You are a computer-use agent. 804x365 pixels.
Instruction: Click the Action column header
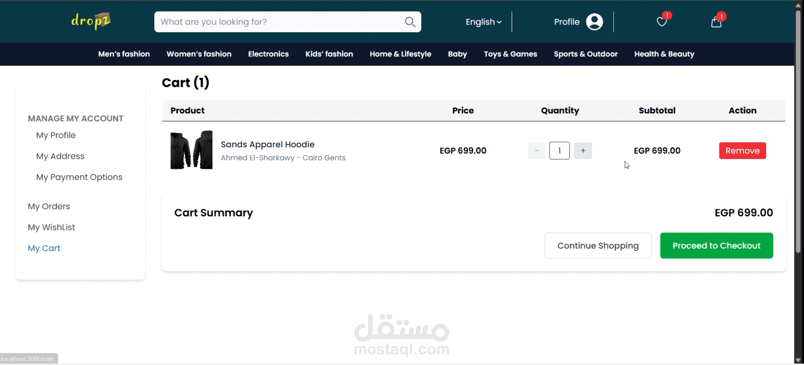pyautogui.click(x=742, y=110)
